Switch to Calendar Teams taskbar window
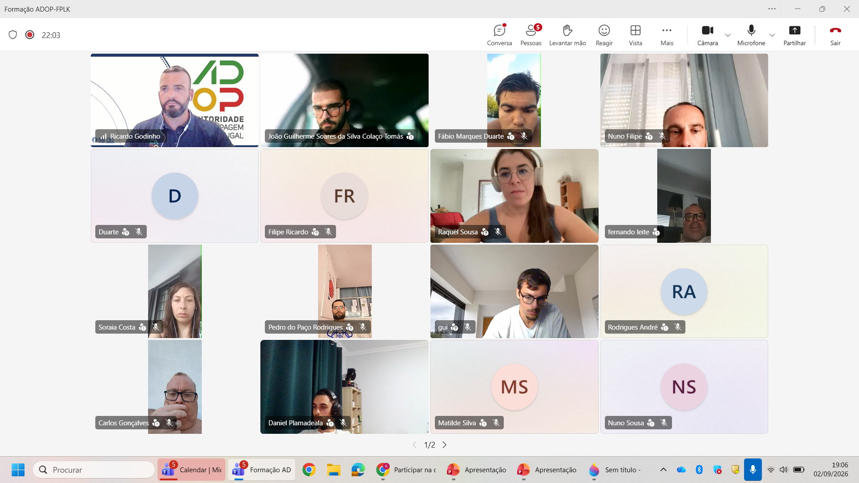859x483 pixels. pos(191,470)
